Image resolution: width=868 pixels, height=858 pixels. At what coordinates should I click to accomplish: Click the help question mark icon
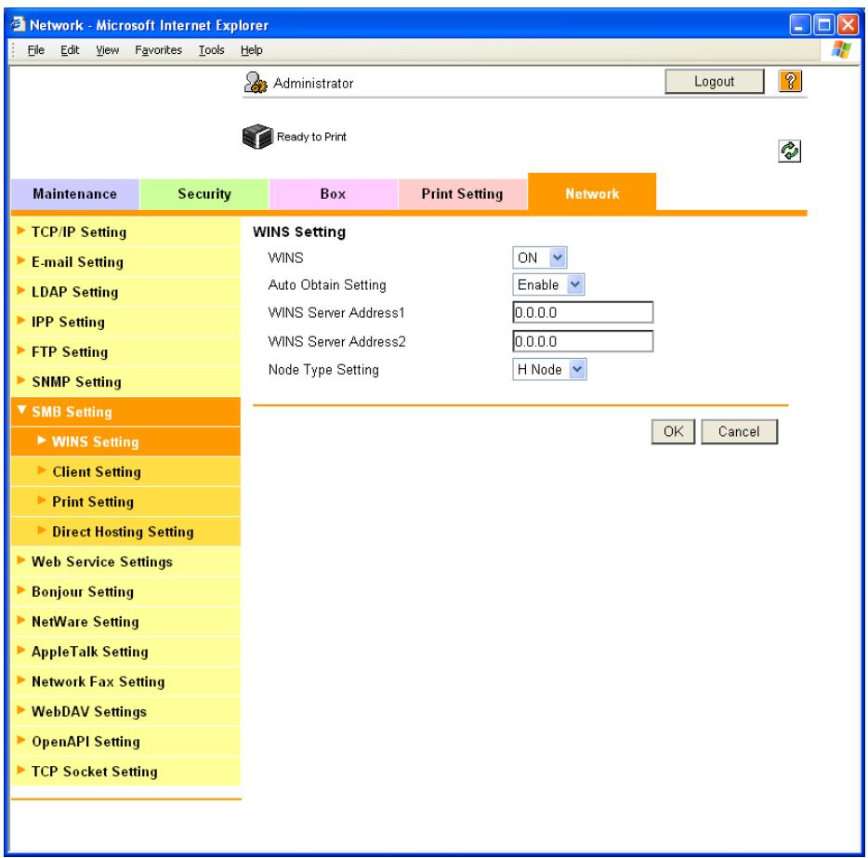click(790, 82)
